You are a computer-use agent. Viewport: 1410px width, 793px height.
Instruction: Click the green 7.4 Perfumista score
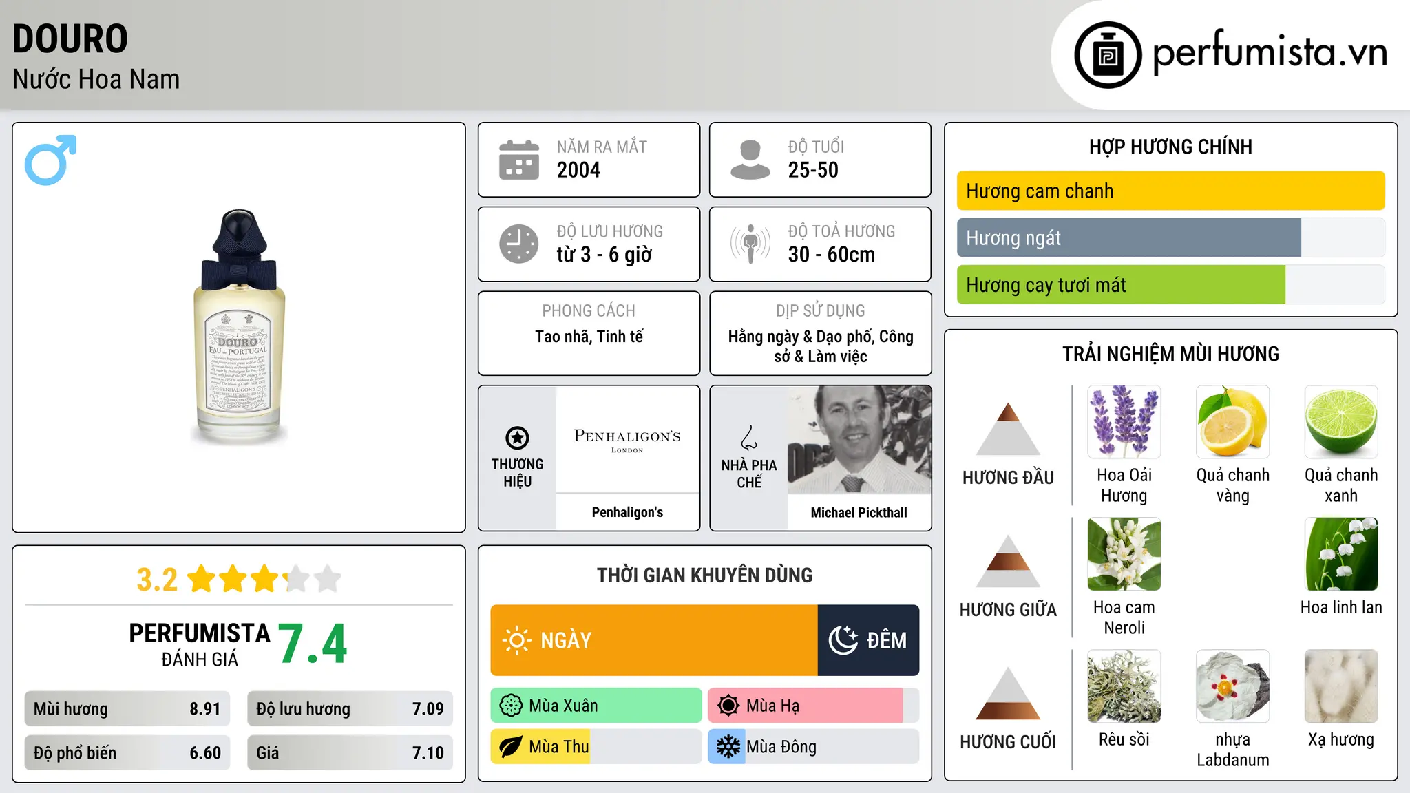(313, 644)
